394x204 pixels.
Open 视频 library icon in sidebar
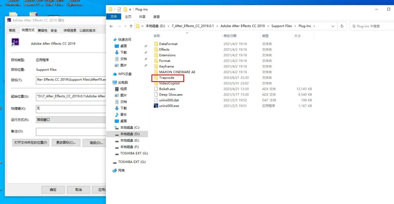(117, 89)
